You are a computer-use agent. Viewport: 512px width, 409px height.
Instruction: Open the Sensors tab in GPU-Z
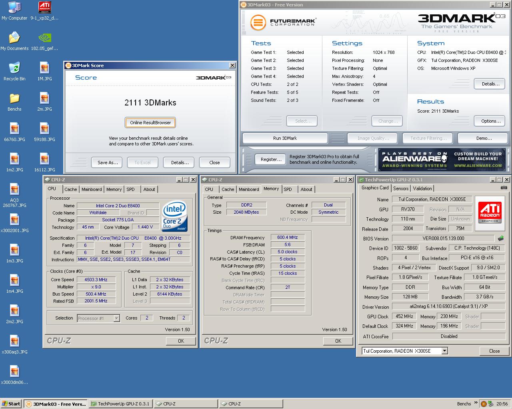(x=401, y=189)
